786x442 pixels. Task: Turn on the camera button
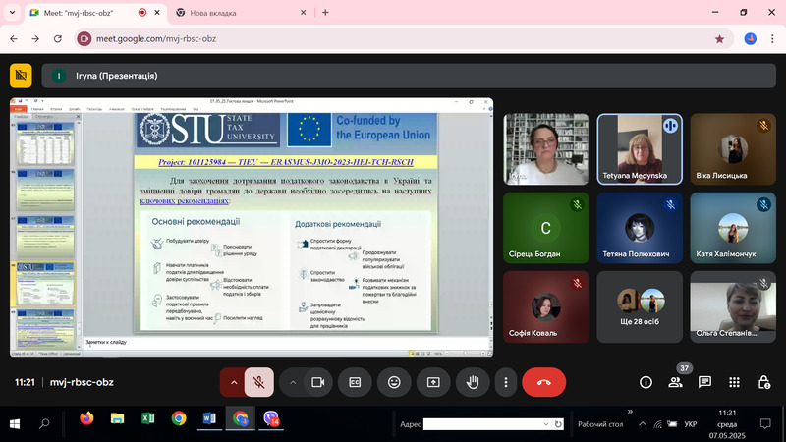[x=317, y=382]
